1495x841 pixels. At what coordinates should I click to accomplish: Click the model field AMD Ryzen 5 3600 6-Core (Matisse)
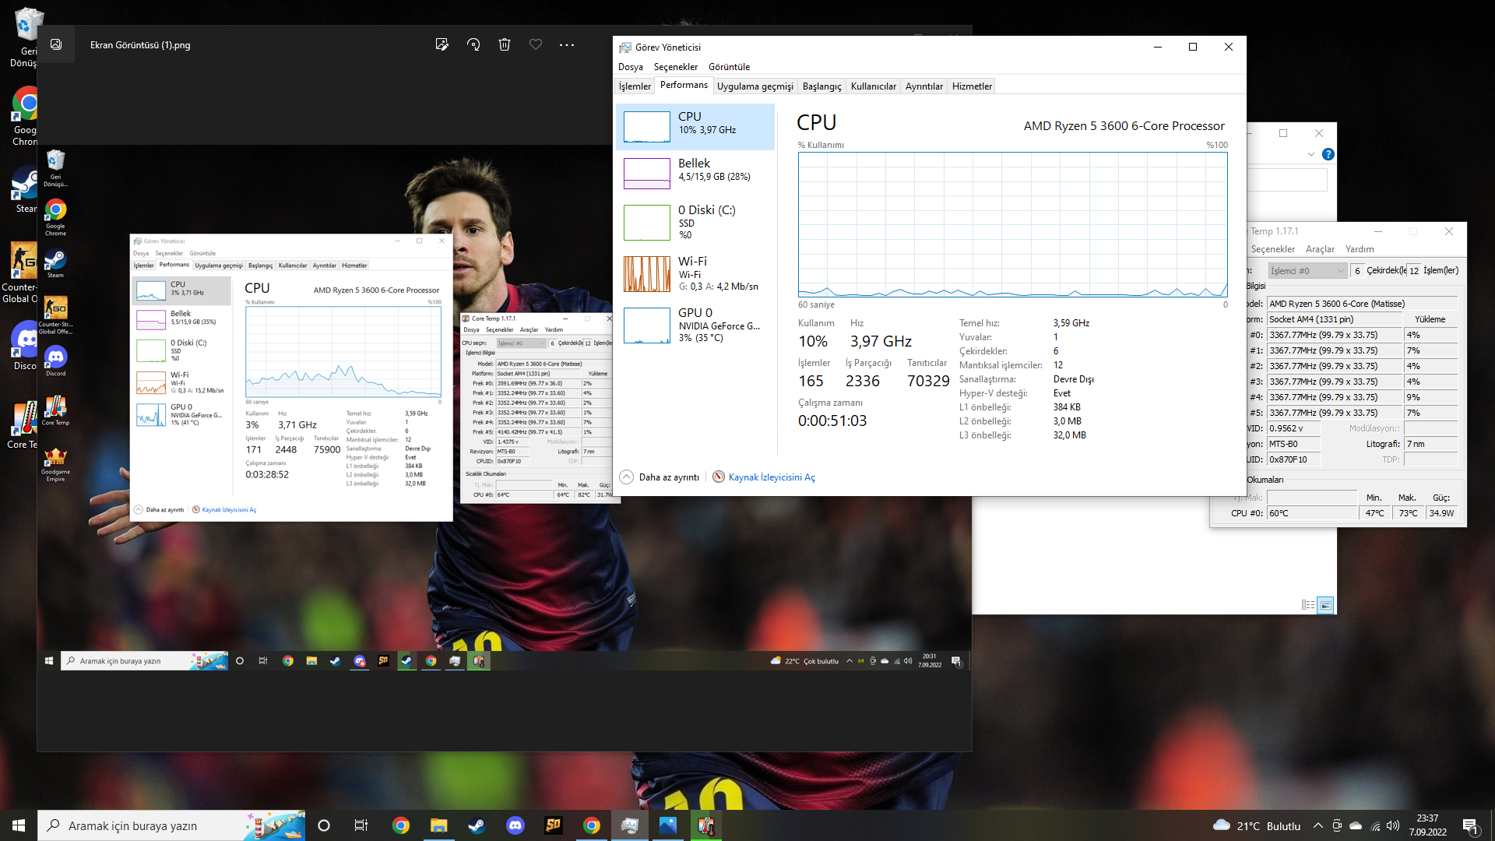(1362, 304)
